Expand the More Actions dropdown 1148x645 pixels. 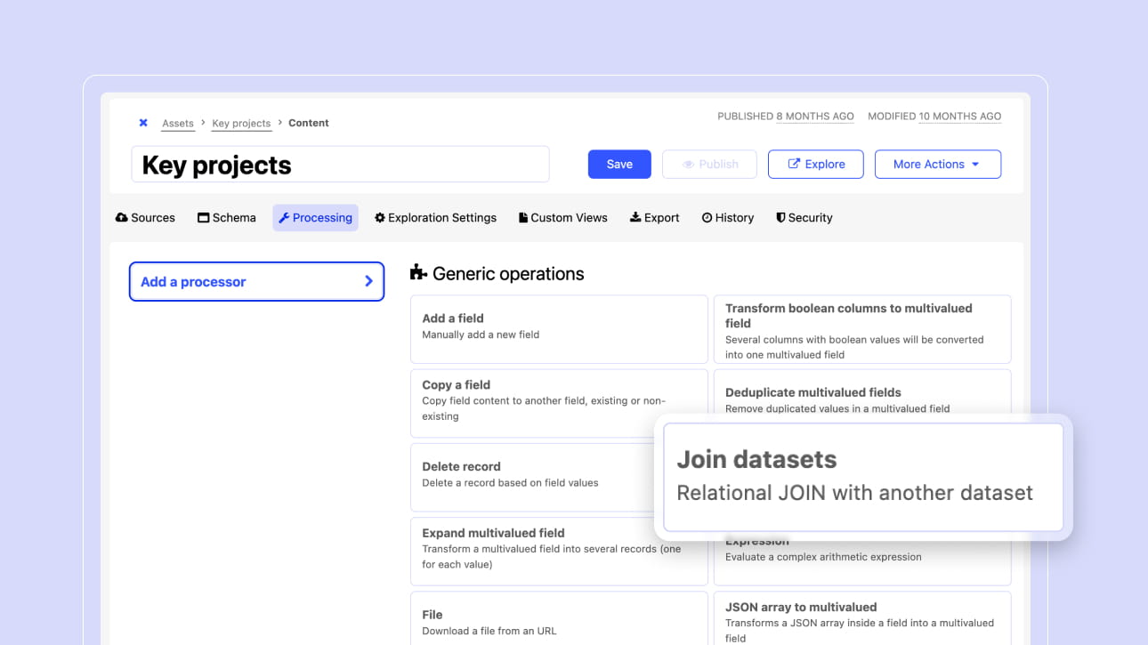click(x=937, y=165)
